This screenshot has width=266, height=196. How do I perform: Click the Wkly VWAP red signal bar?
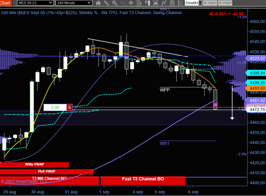coord(34,164)
